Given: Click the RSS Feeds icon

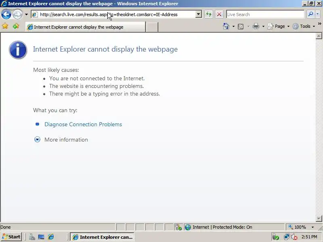Looking at the screenshot, I should coord(241,27).
